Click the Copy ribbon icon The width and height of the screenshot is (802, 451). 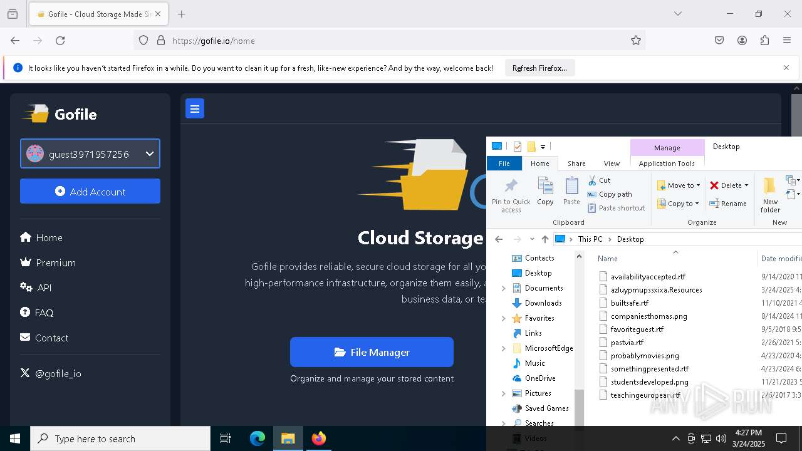pos(545,191)
